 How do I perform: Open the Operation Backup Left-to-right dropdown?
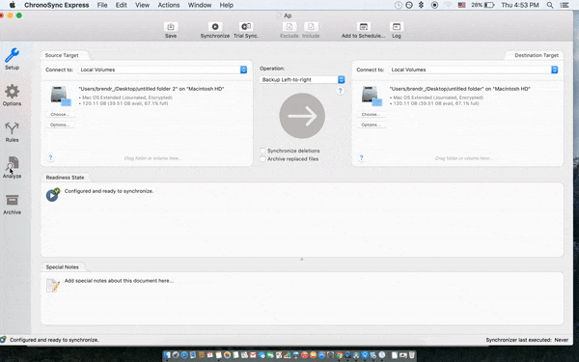pyautogui.click(x=302, y=80)
